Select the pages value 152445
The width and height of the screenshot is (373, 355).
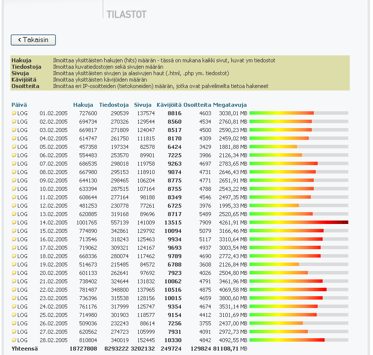pyautogui.click(x=146, y=340)
